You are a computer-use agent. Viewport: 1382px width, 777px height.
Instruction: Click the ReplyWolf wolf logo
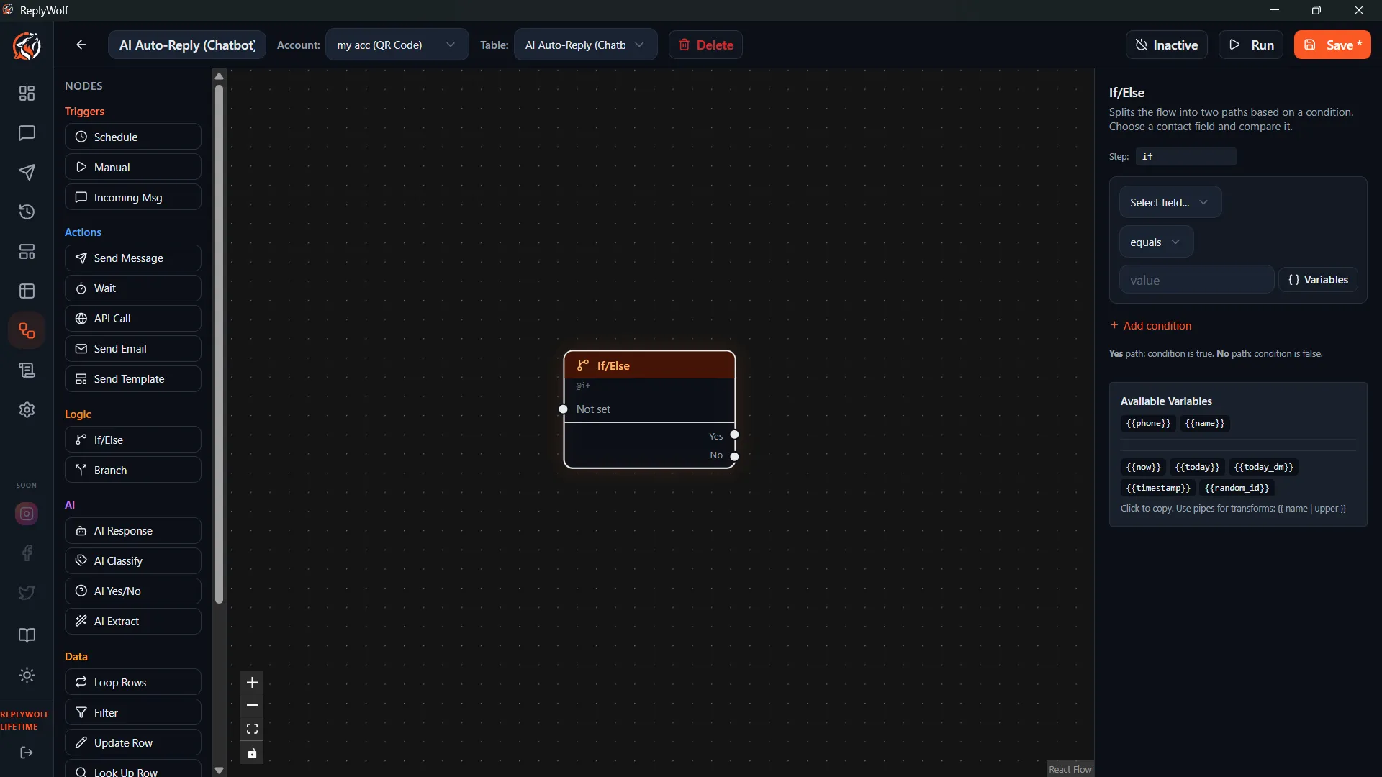coord(27,46)
